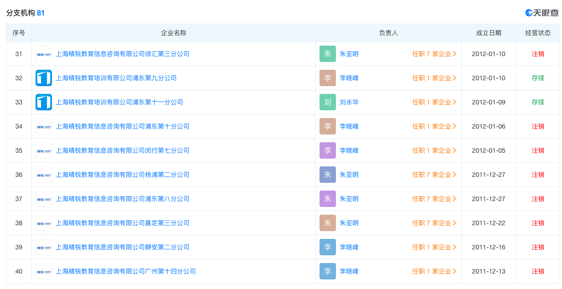Click the 精锐教育 logo in row 36
Image resolution: width=562 pixels, height=289 pixels.
43,175
